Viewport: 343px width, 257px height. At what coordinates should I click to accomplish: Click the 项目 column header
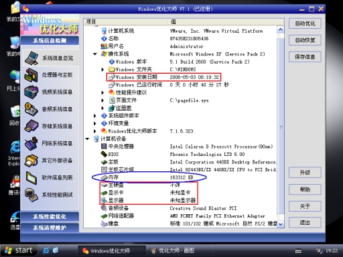pyautogui.click(x=126, y=21)
